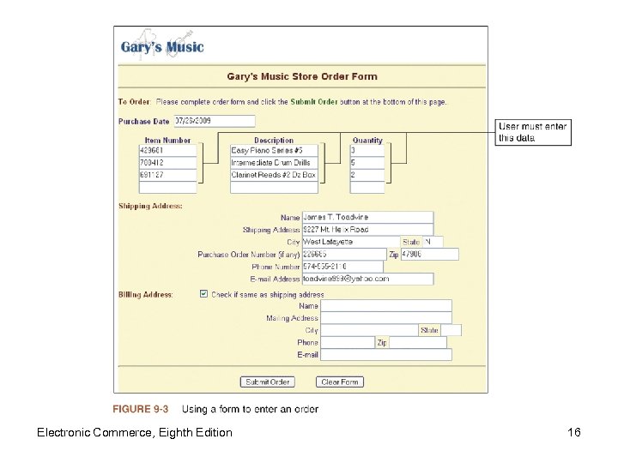This screenshot has height=463, width=618.
Task: Click 'Using a form to enter an order' caption
Action: pyautogui.click(x=251, y=409)
